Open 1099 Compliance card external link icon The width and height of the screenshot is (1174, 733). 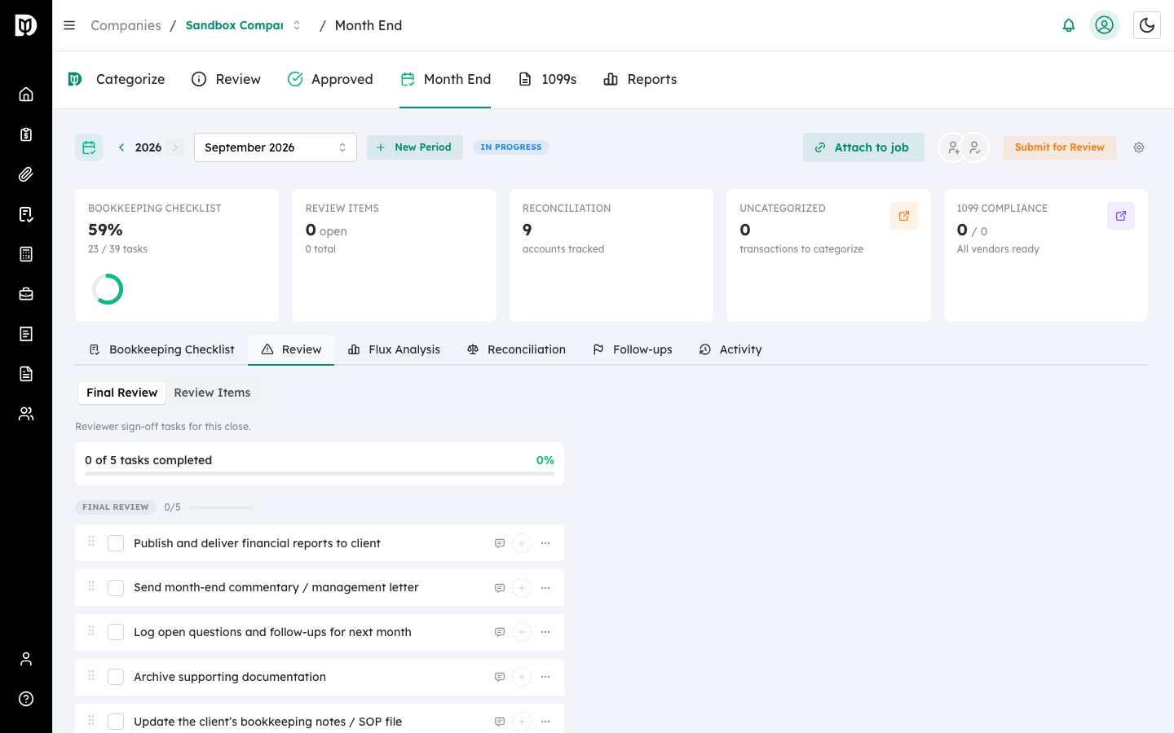tap(1121, 216)
